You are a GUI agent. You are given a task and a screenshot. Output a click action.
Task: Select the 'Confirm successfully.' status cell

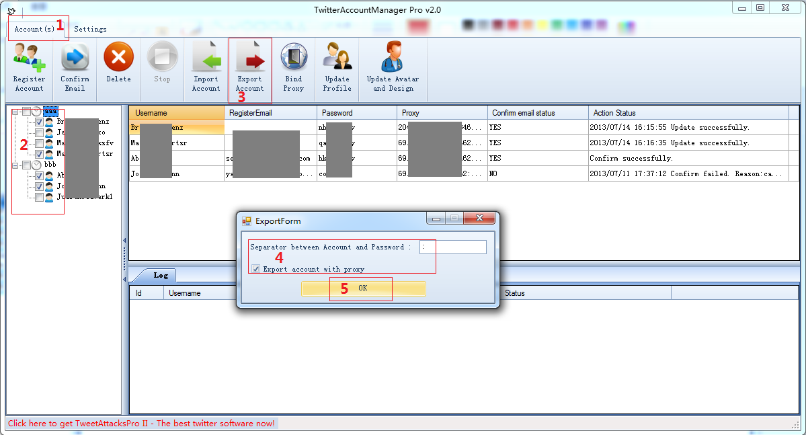point(689,158)
